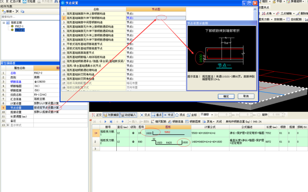Open the 点角 dropdown arrow
The image size is (308, 192).
pyautogui.click(x=274, y=13)
